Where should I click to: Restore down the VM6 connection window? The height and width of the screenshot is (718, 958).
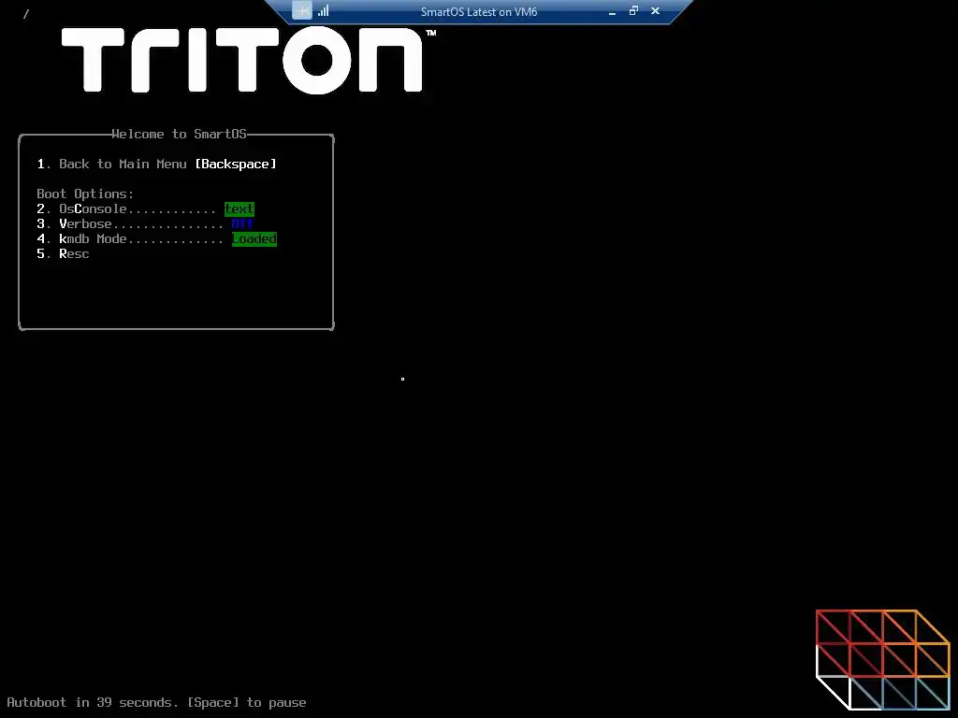coord(633,11)
